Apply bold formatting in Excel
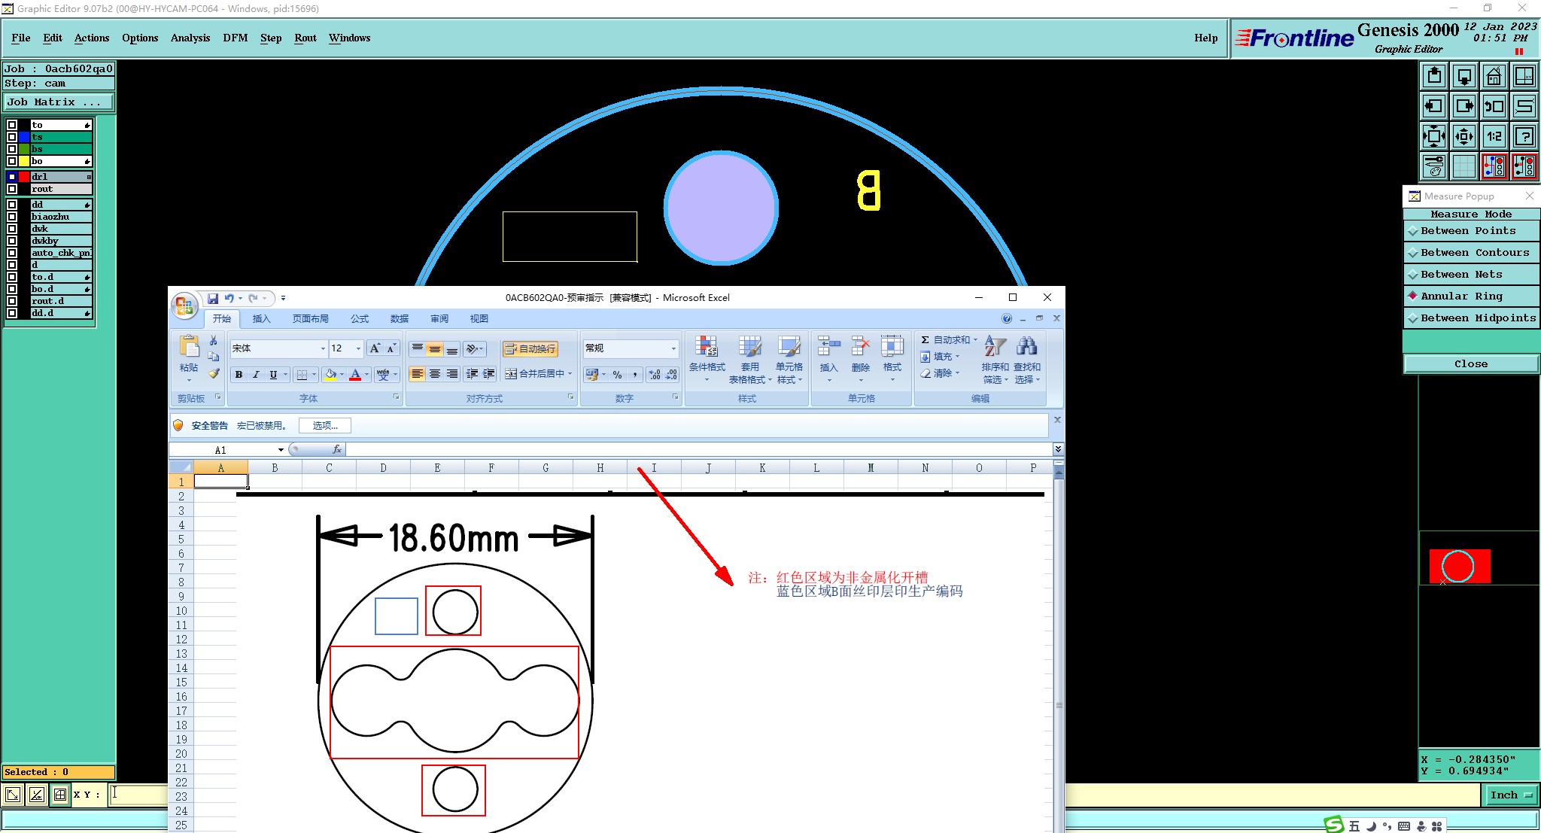Screen dimensions: 1541x833 (239, 374)
